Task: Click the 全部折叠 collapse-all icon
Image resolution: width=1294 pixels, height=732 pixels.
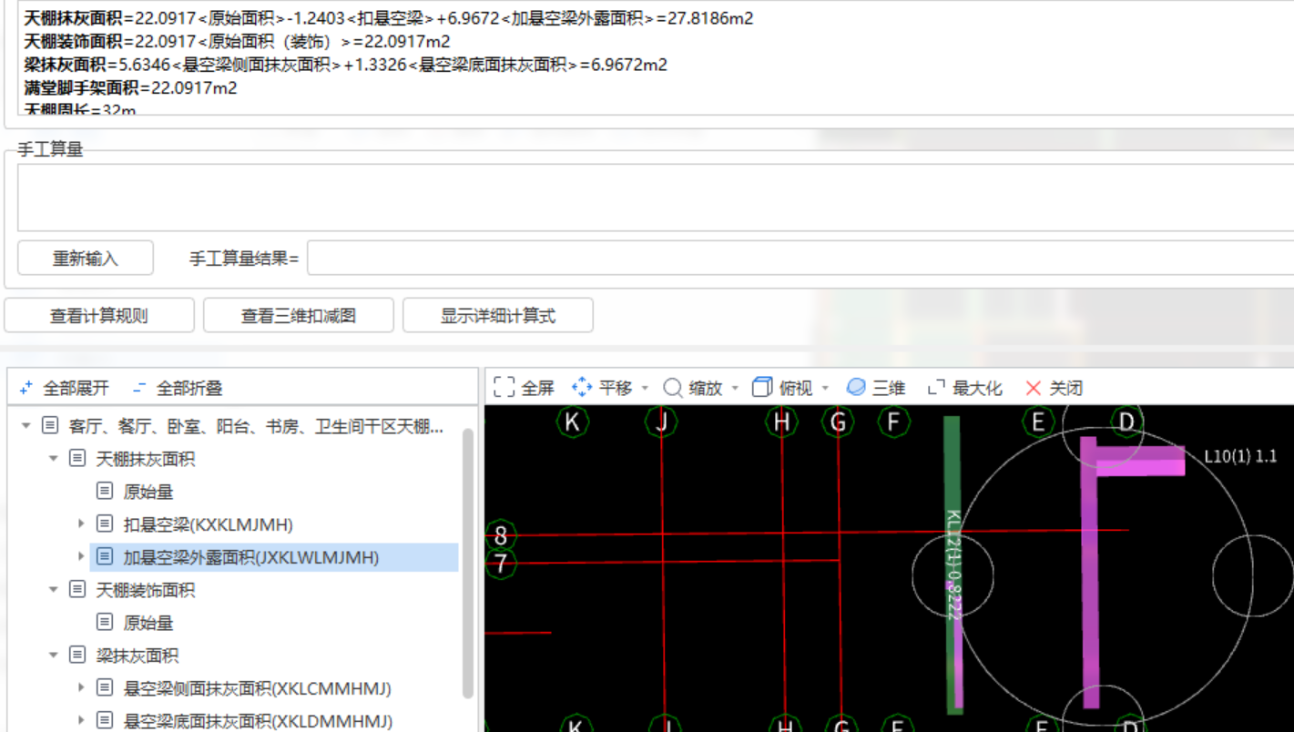Action: pos(139,388)
